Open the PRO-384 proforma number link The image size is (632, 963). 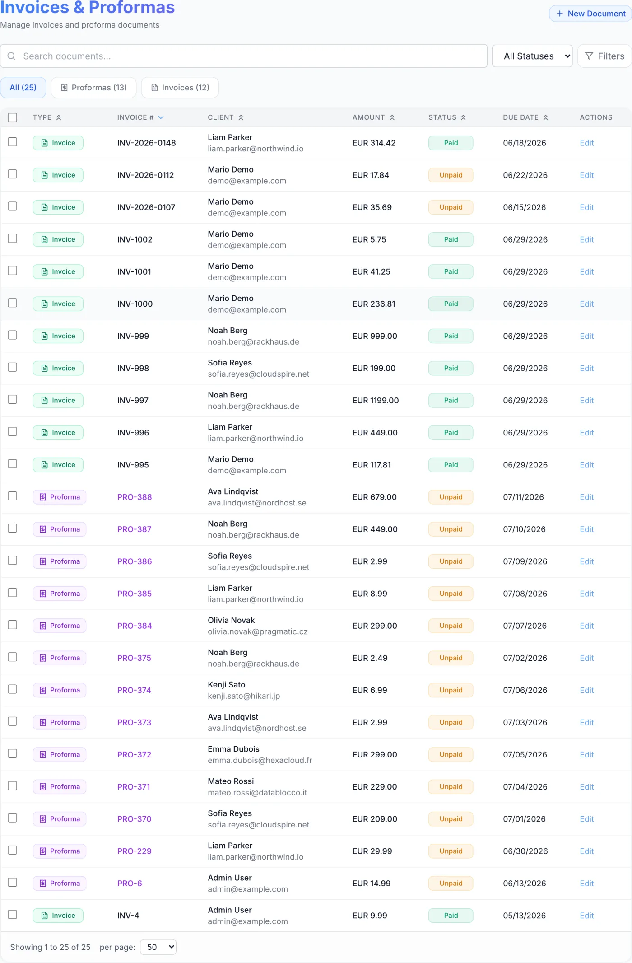pos(135,626)
